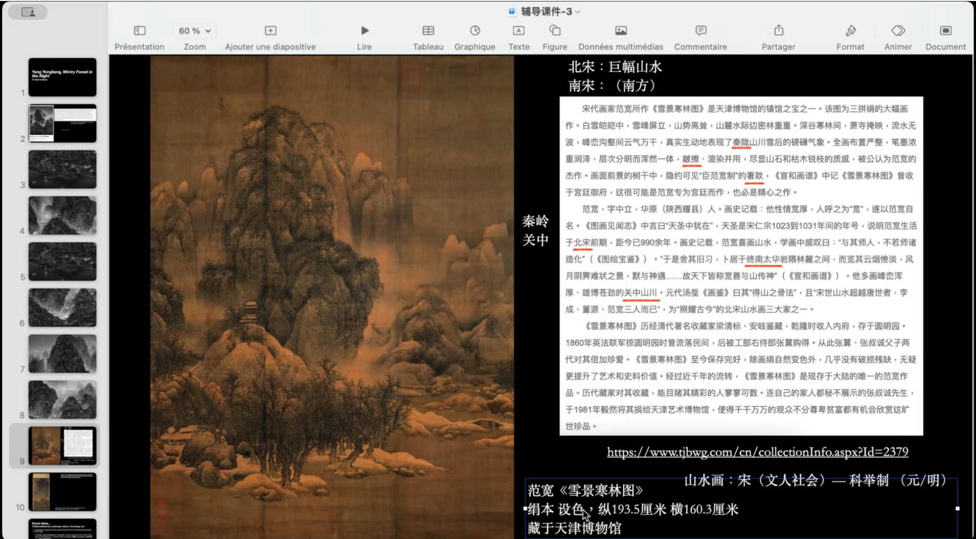Add a Texte box
976x539 pixels.
518,31
